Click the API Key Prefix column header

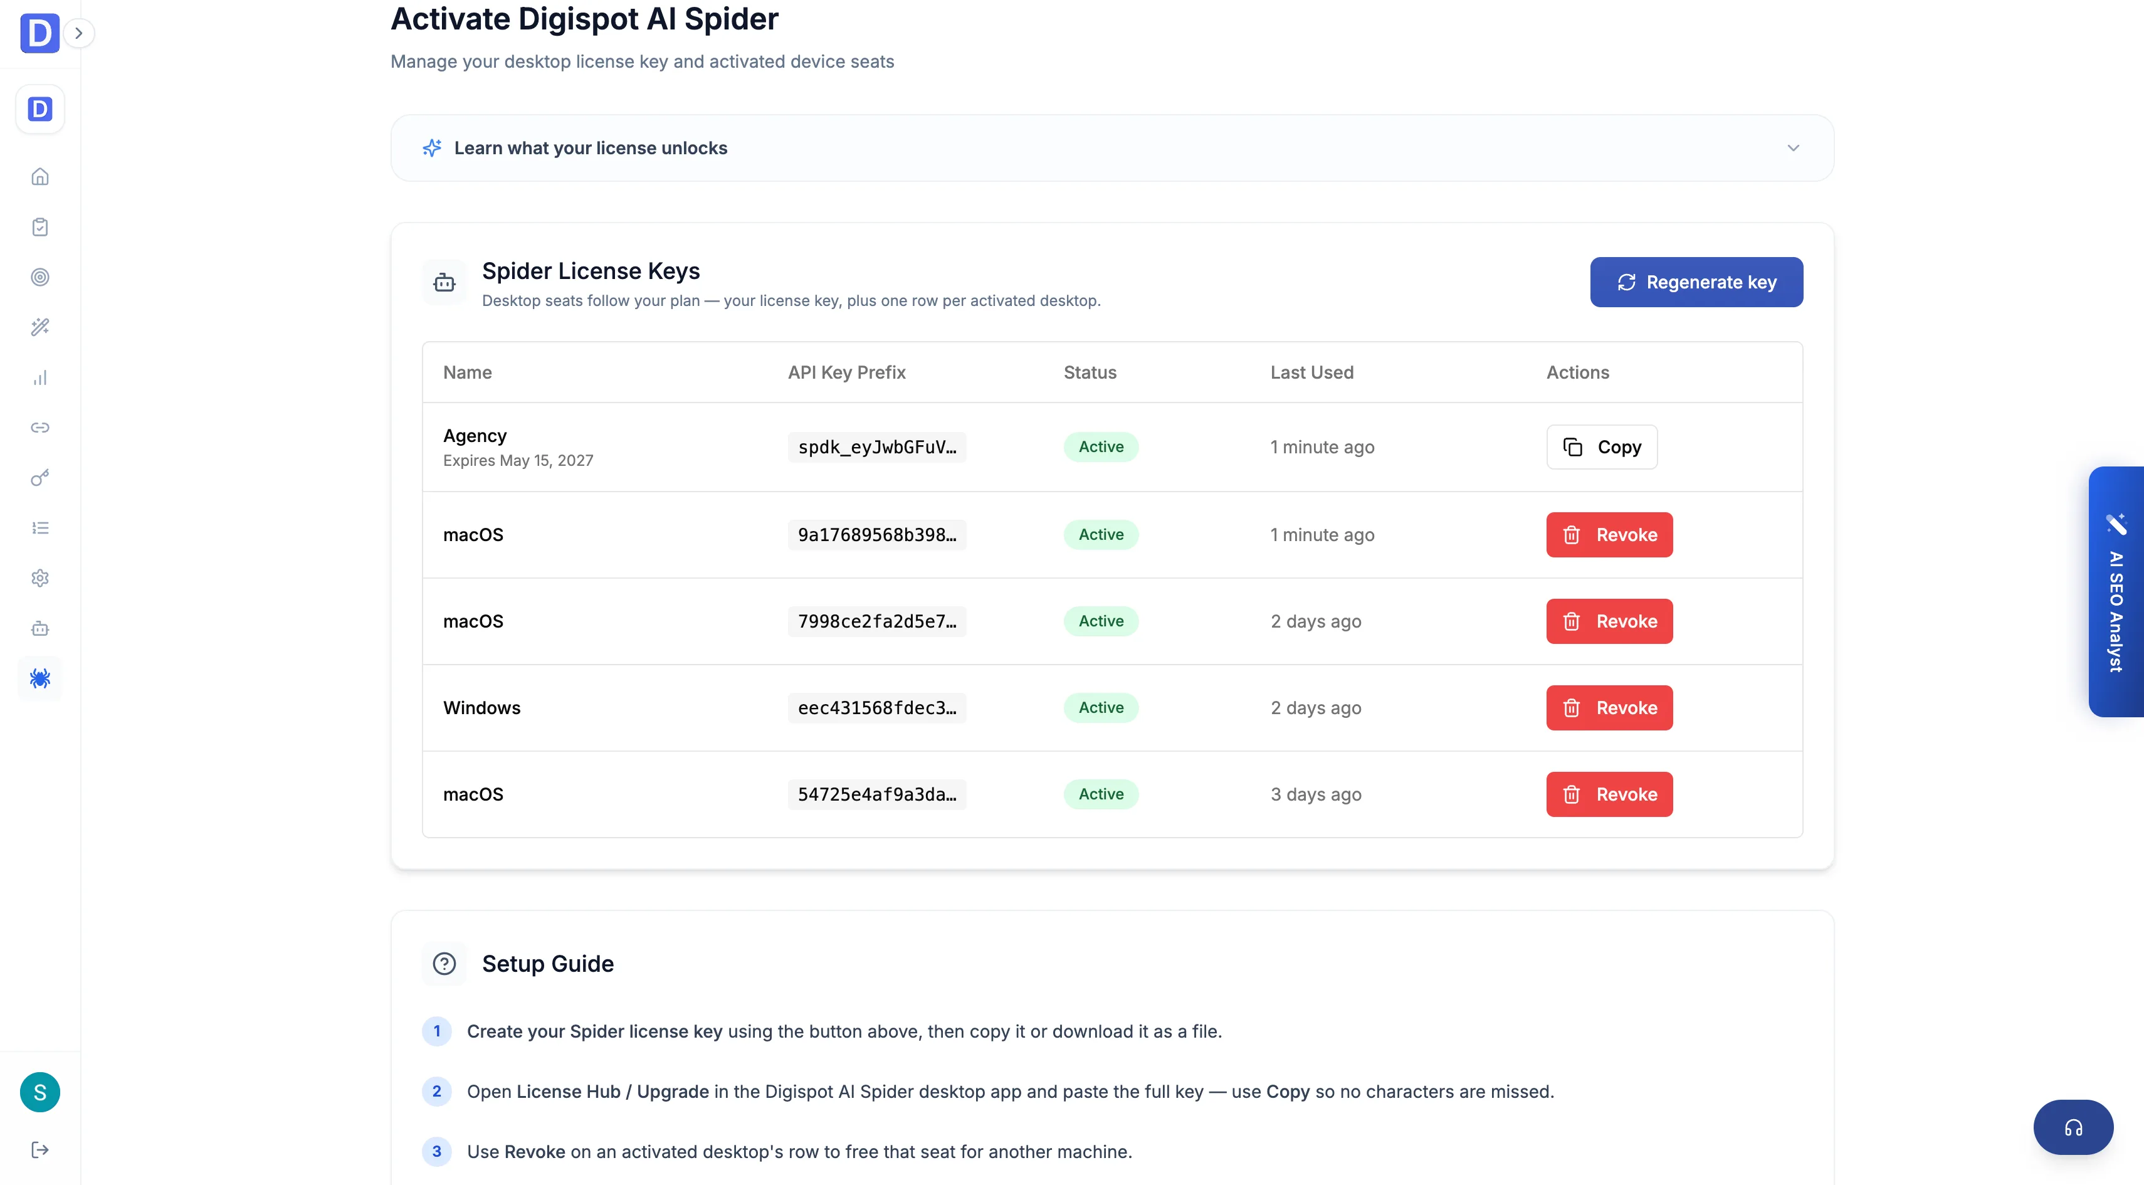pyautogui.click(x=846, y=372)
